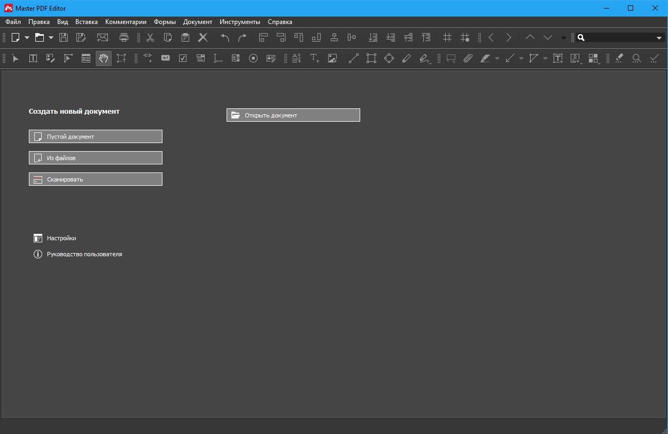The height and width of the screenshot is (434, 668).
Task: Open the Документ menu
Action: (x=197, y=22)
